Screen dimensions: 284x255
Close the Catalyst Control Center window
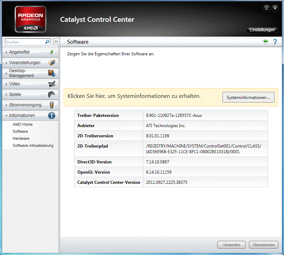tap(275, 8)
